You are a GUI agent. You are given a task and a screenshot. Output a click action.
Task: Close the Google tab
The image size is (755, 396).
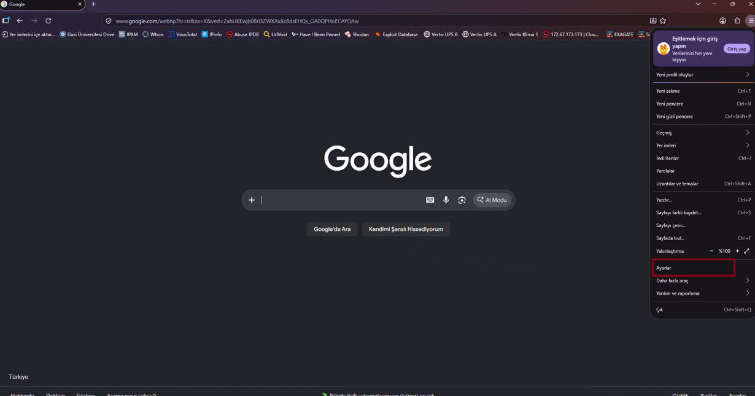click(80, 4)
